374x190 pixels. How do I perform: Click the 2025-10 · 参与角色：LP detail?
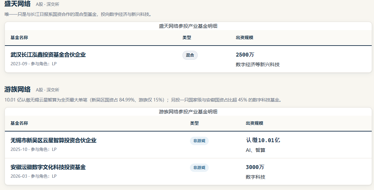pyautogui.click(x=34, y=149)
